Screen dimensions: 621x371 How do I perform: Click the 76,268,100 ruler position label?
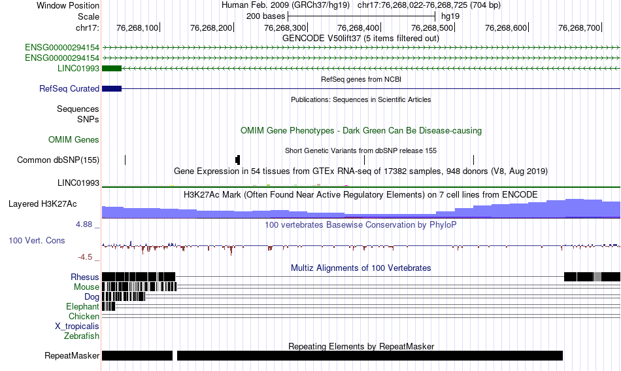click(x=137, y=27)
